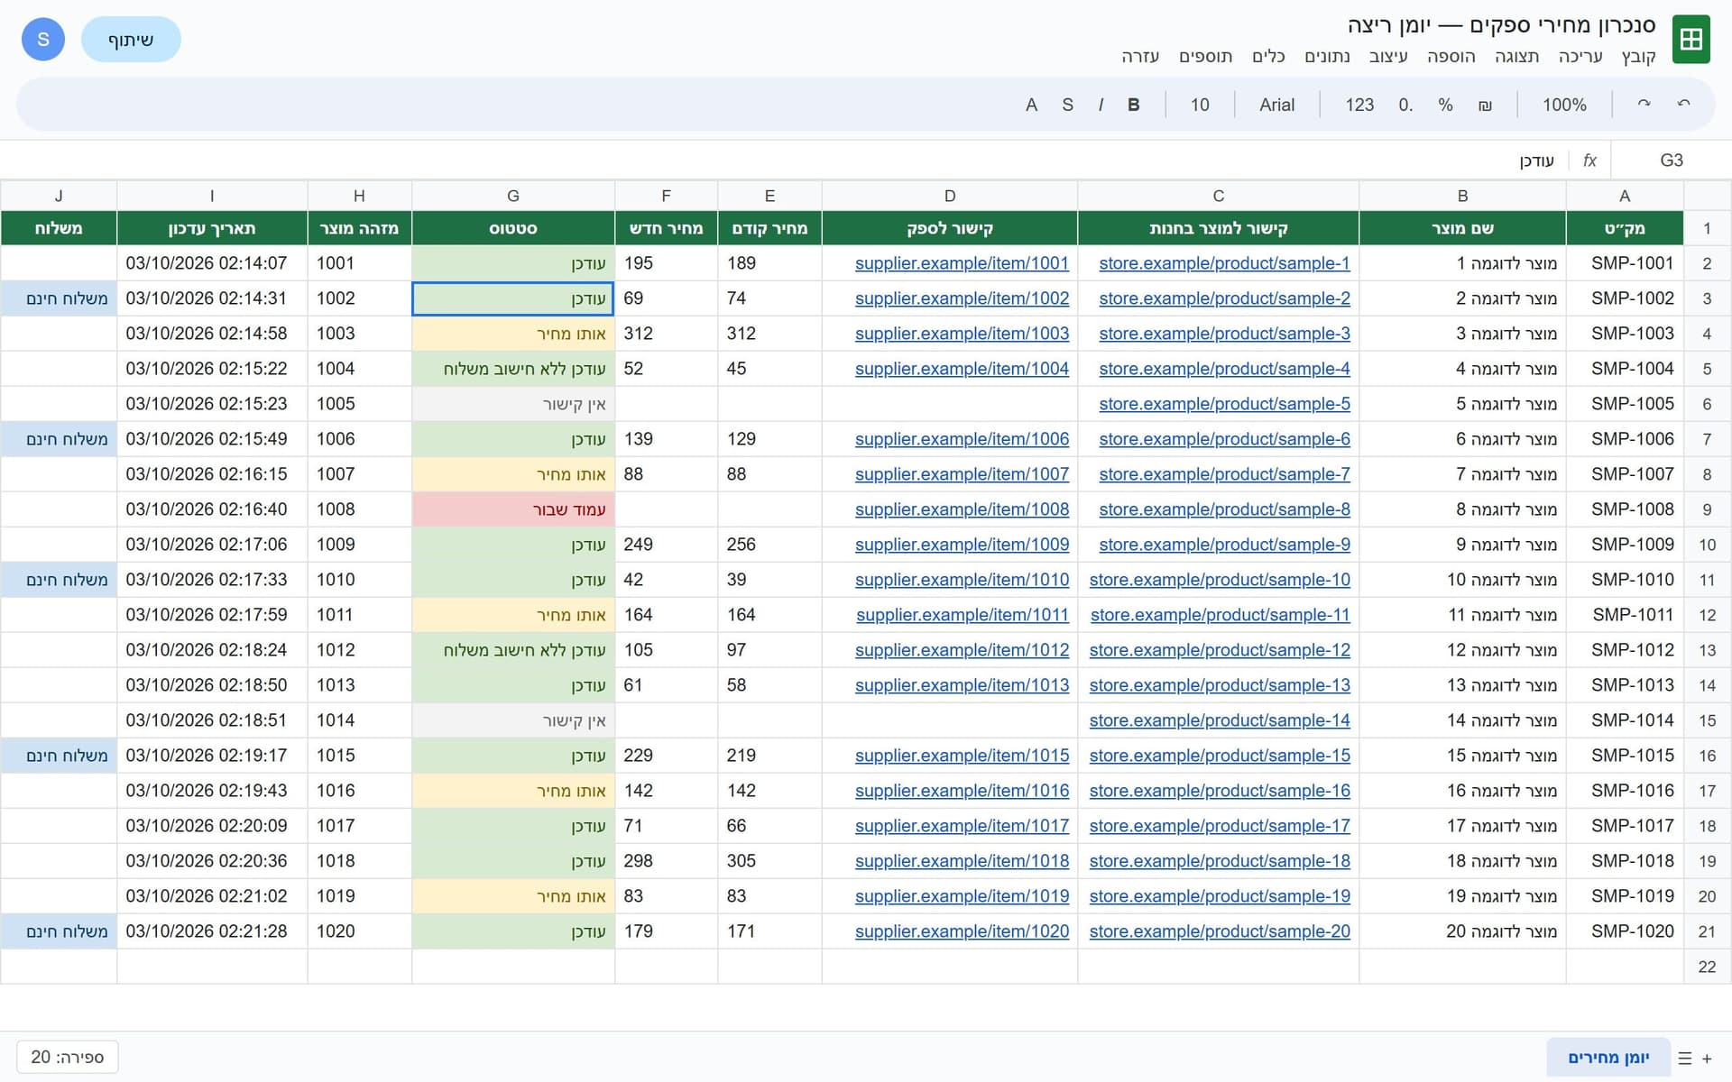
Task: Click the decimal places 0. icon
Action: click(x=1405, y=105)
